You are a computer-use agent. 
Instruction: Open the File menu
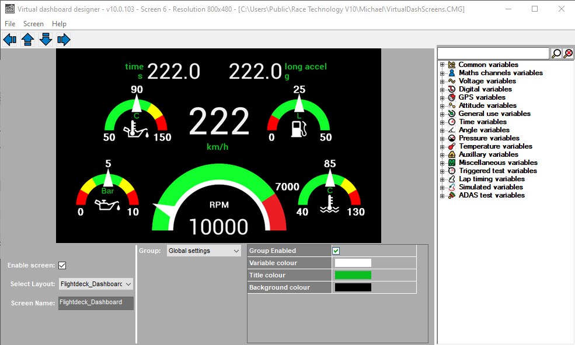[x=10, y=24]
